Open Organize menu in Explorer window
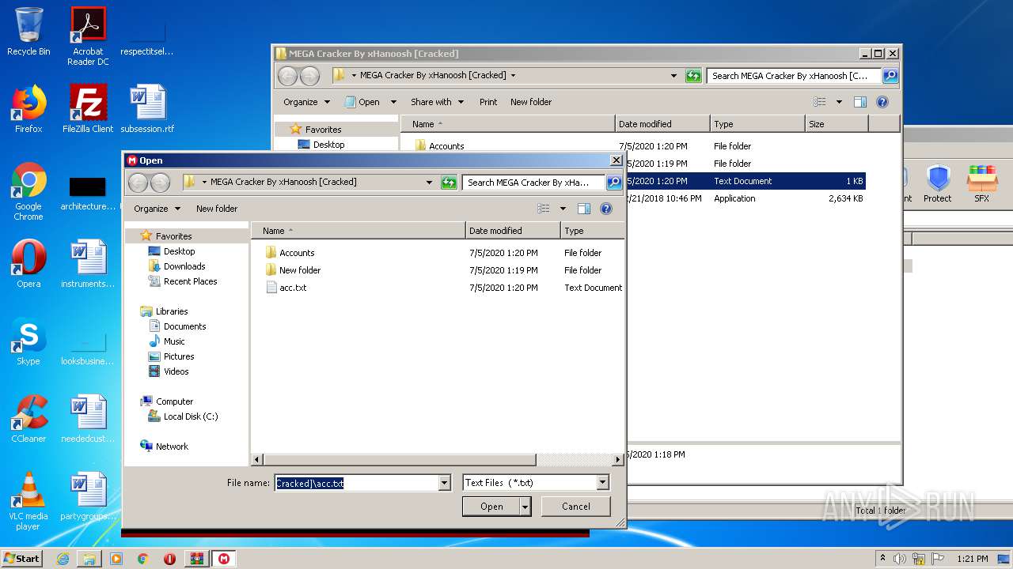 pyautogui.click(x=306, y=102)
